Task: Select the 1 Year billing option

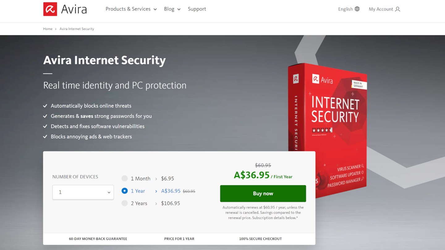Action: [x=125, y=191]
